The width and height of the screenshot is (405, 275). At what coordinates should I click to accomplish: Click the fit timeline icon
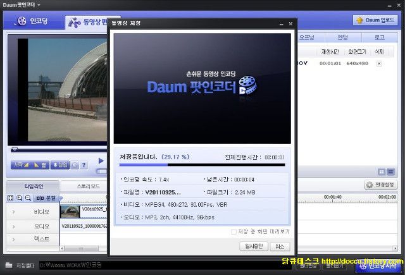(11, 198)
